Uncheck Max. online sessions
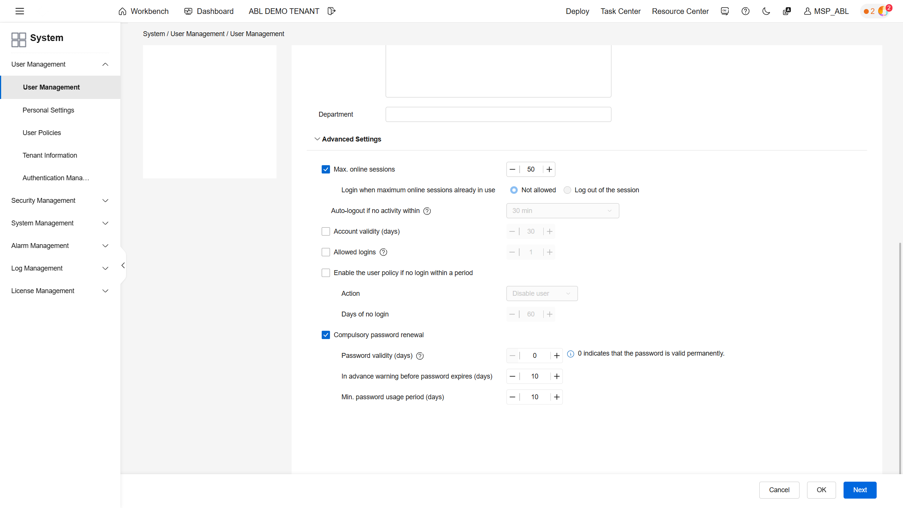The height and width of the screenshot is (508, 903). point(326,169)
